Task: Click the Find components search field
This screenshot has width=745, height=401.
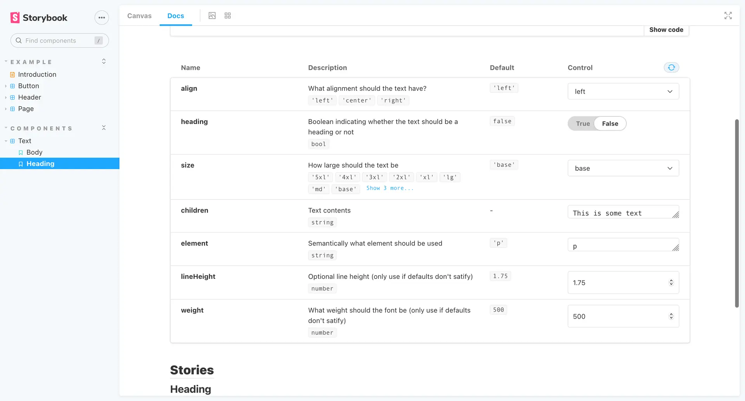Action: click(58, 40)
